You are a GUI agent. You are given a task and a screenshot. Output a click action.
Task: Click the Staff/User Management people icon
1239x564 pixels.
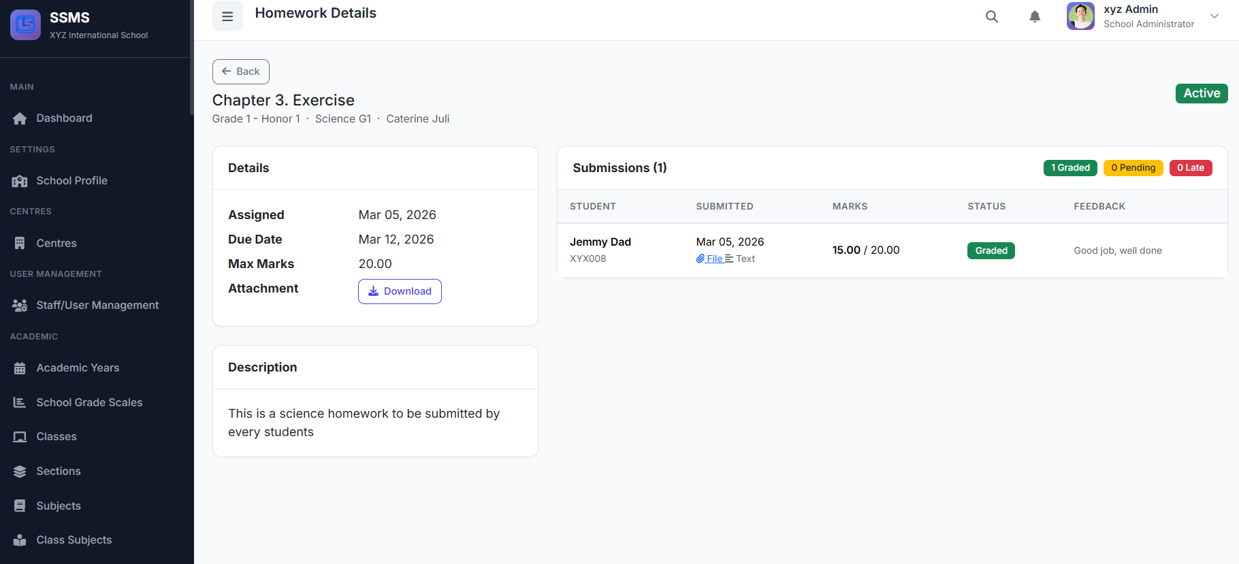(x=20, y=305)
